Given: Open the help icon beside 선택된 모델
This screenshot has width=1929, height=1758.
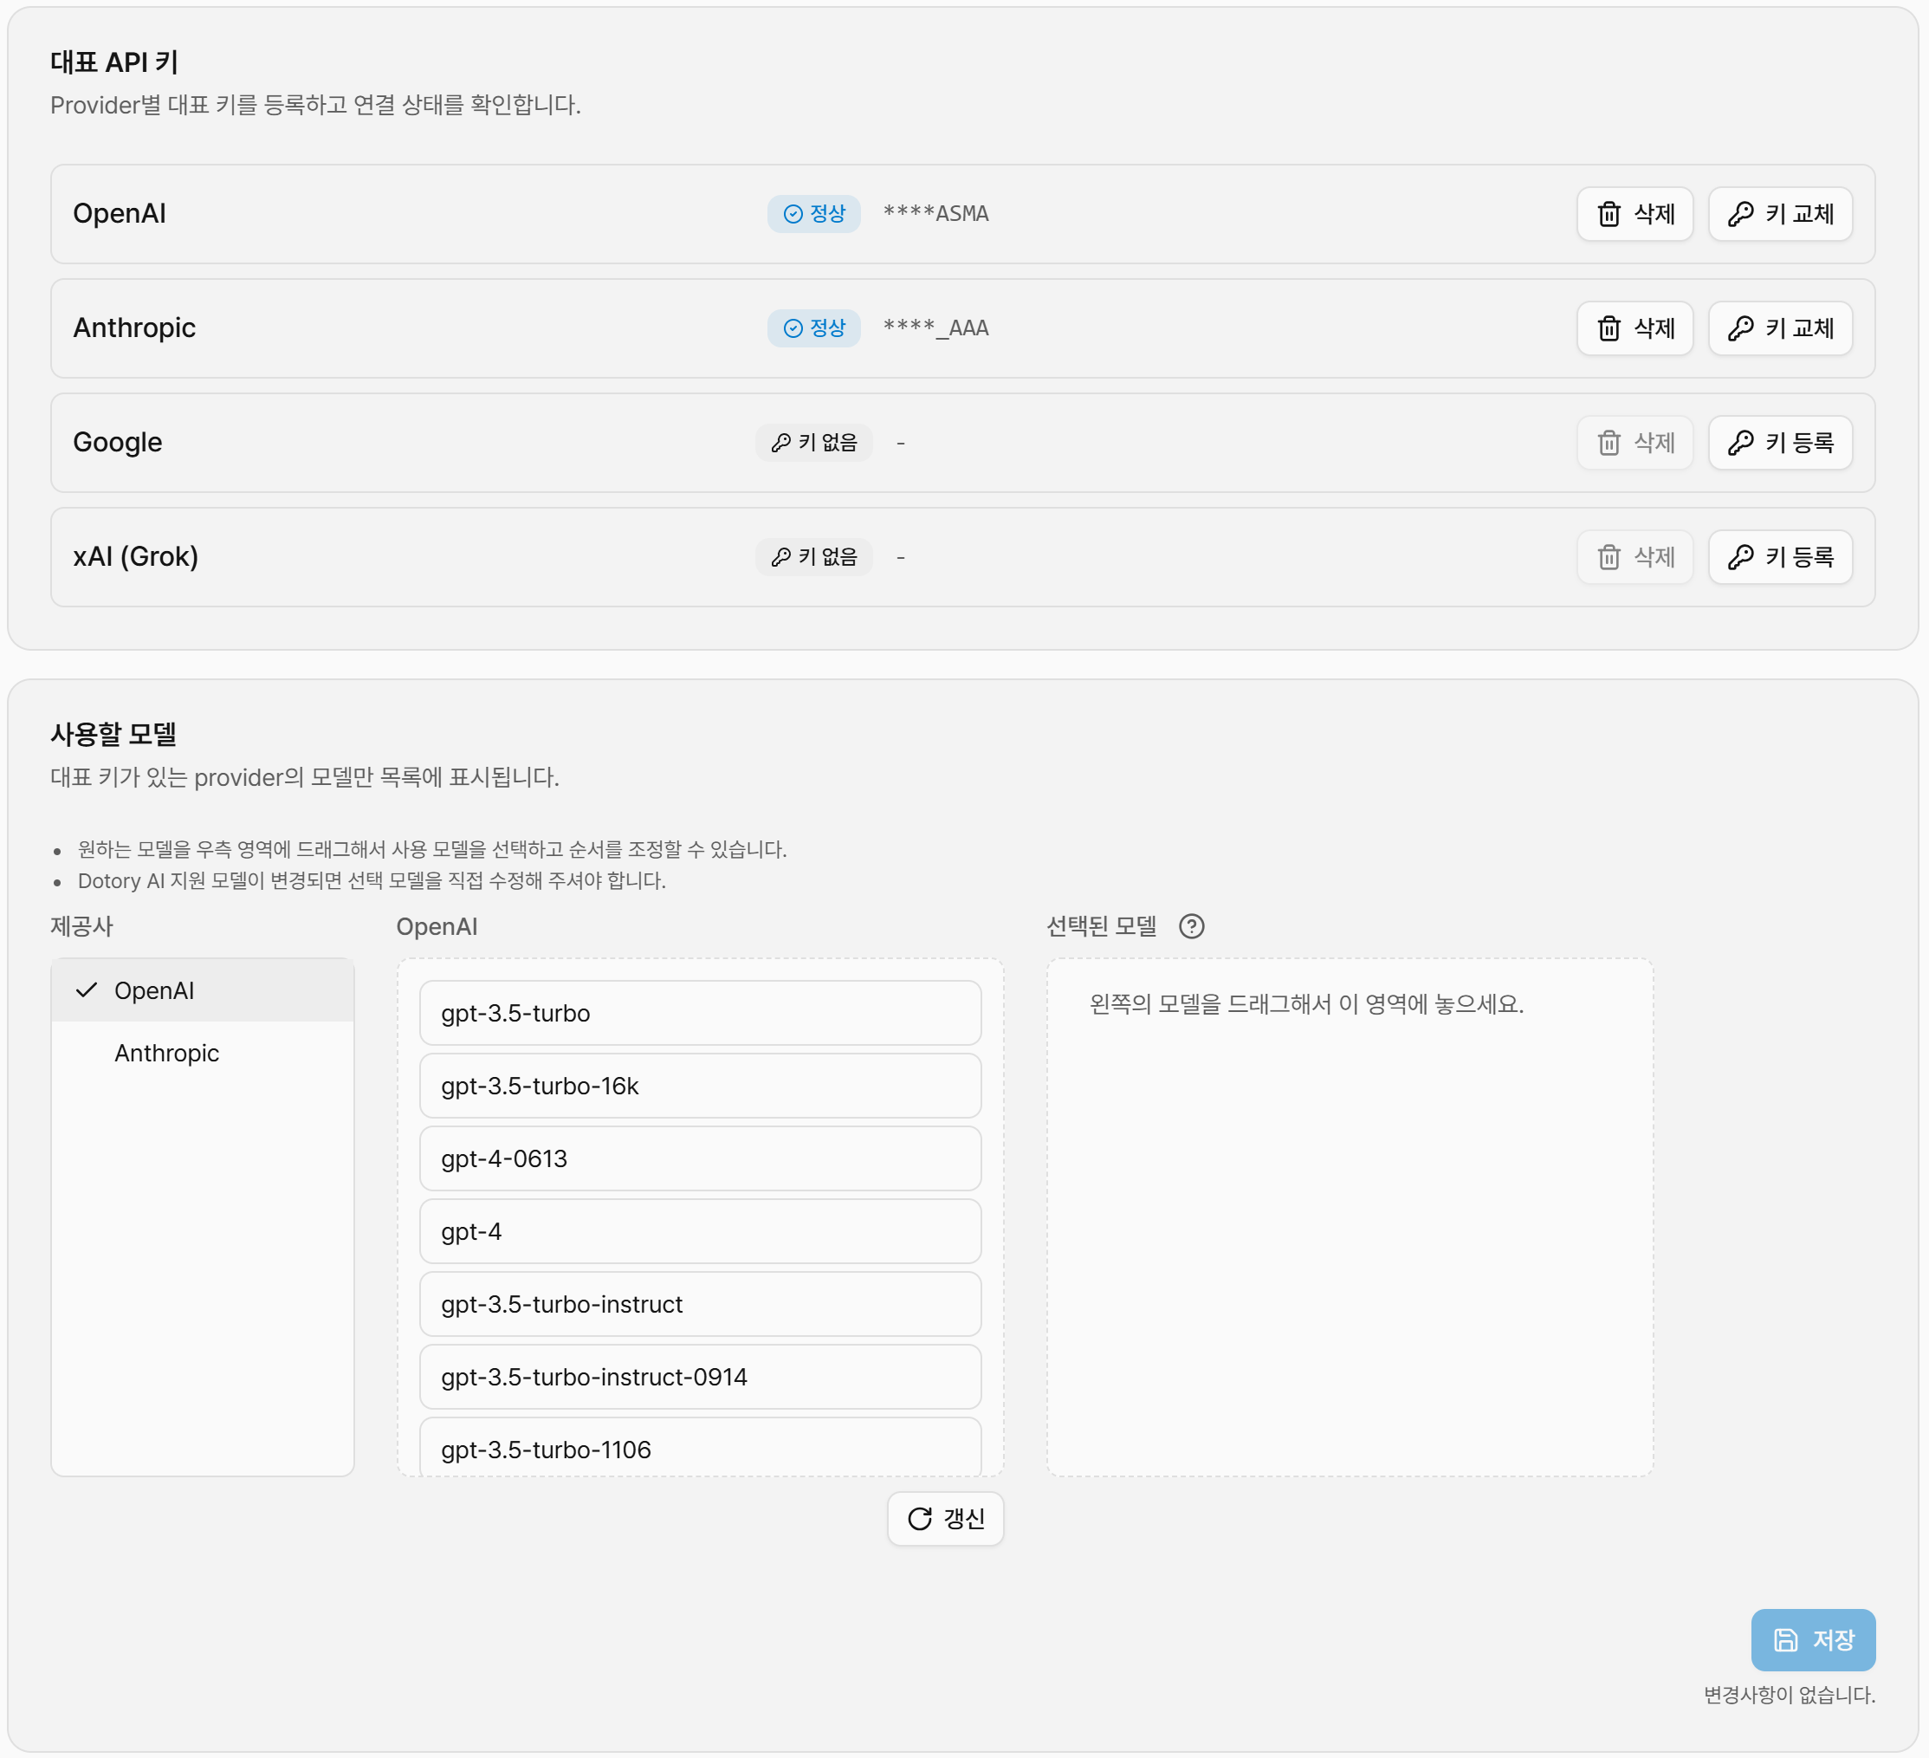Looking at the screenshot, I should pos(1191,926).
